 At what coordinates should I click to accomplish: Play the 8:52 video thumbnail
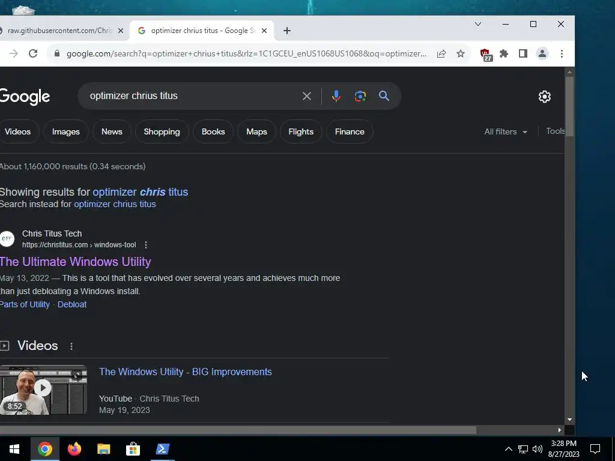pyautogui.click(x=43, y=390)
